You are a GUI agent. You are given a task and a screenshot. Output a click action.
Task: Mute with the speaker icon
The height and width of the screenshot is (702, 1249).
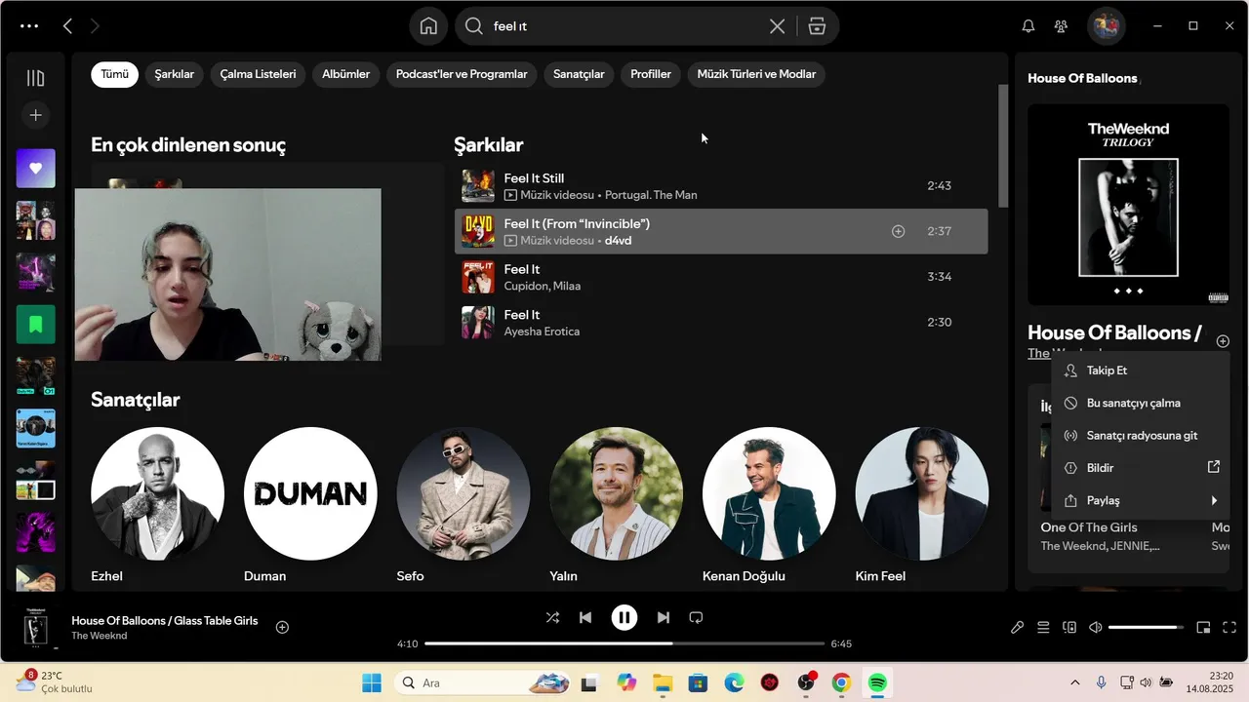point(1095,628)
